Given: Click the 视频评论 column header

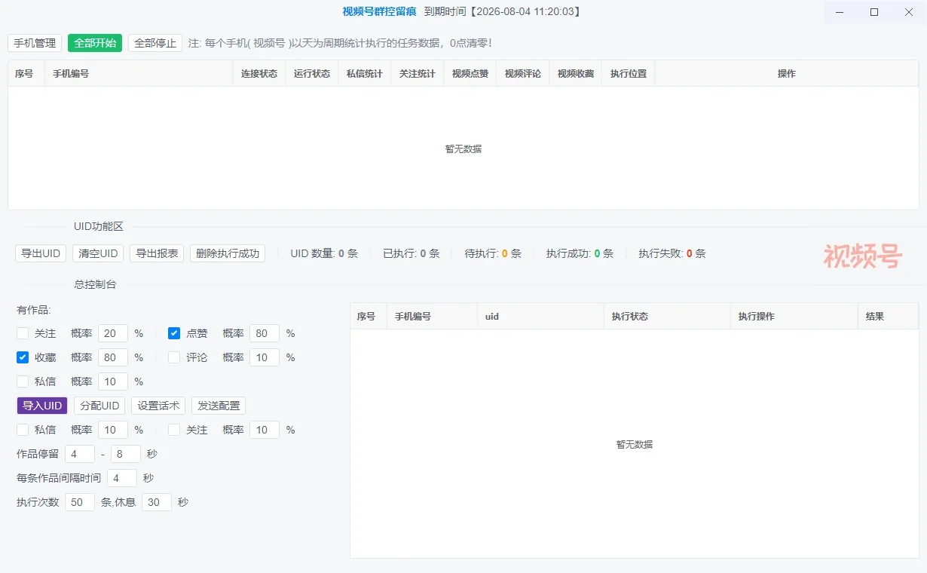Looking at the screenshot, I should click(x=523, y=74).
